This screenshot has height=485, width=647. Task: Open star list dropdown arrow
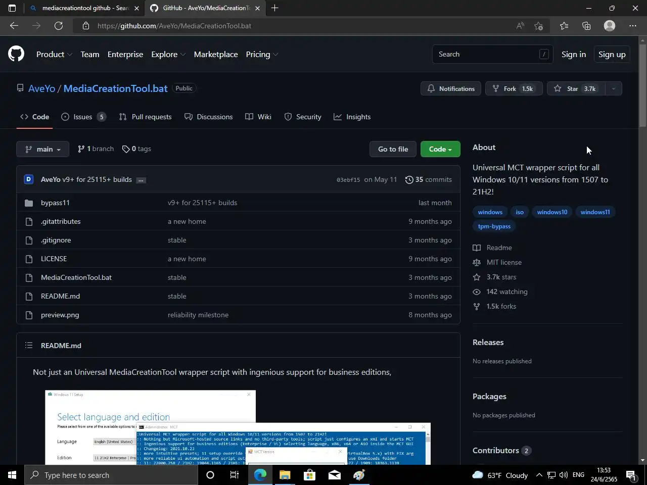(x=614, y=88)
